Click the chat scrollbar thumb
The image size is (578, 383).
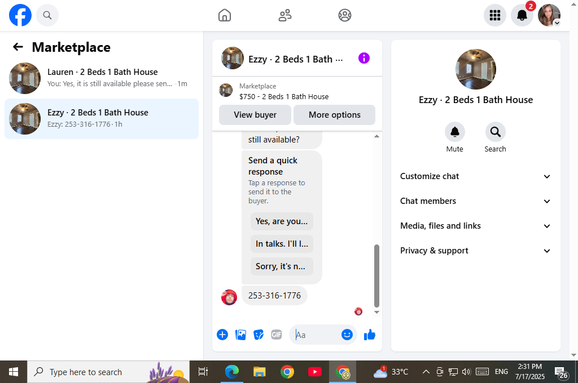point(376,275)
